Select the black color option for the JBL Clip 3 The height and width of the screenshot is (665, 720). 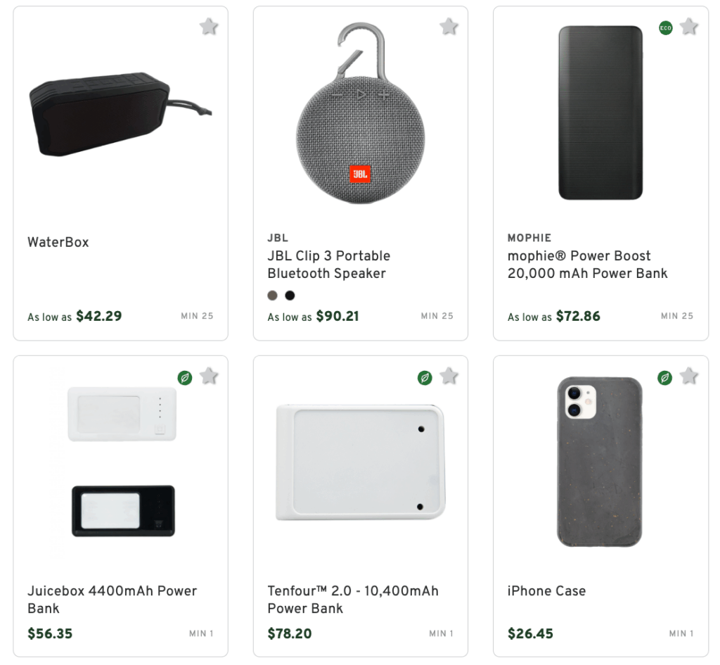[290, 296]
